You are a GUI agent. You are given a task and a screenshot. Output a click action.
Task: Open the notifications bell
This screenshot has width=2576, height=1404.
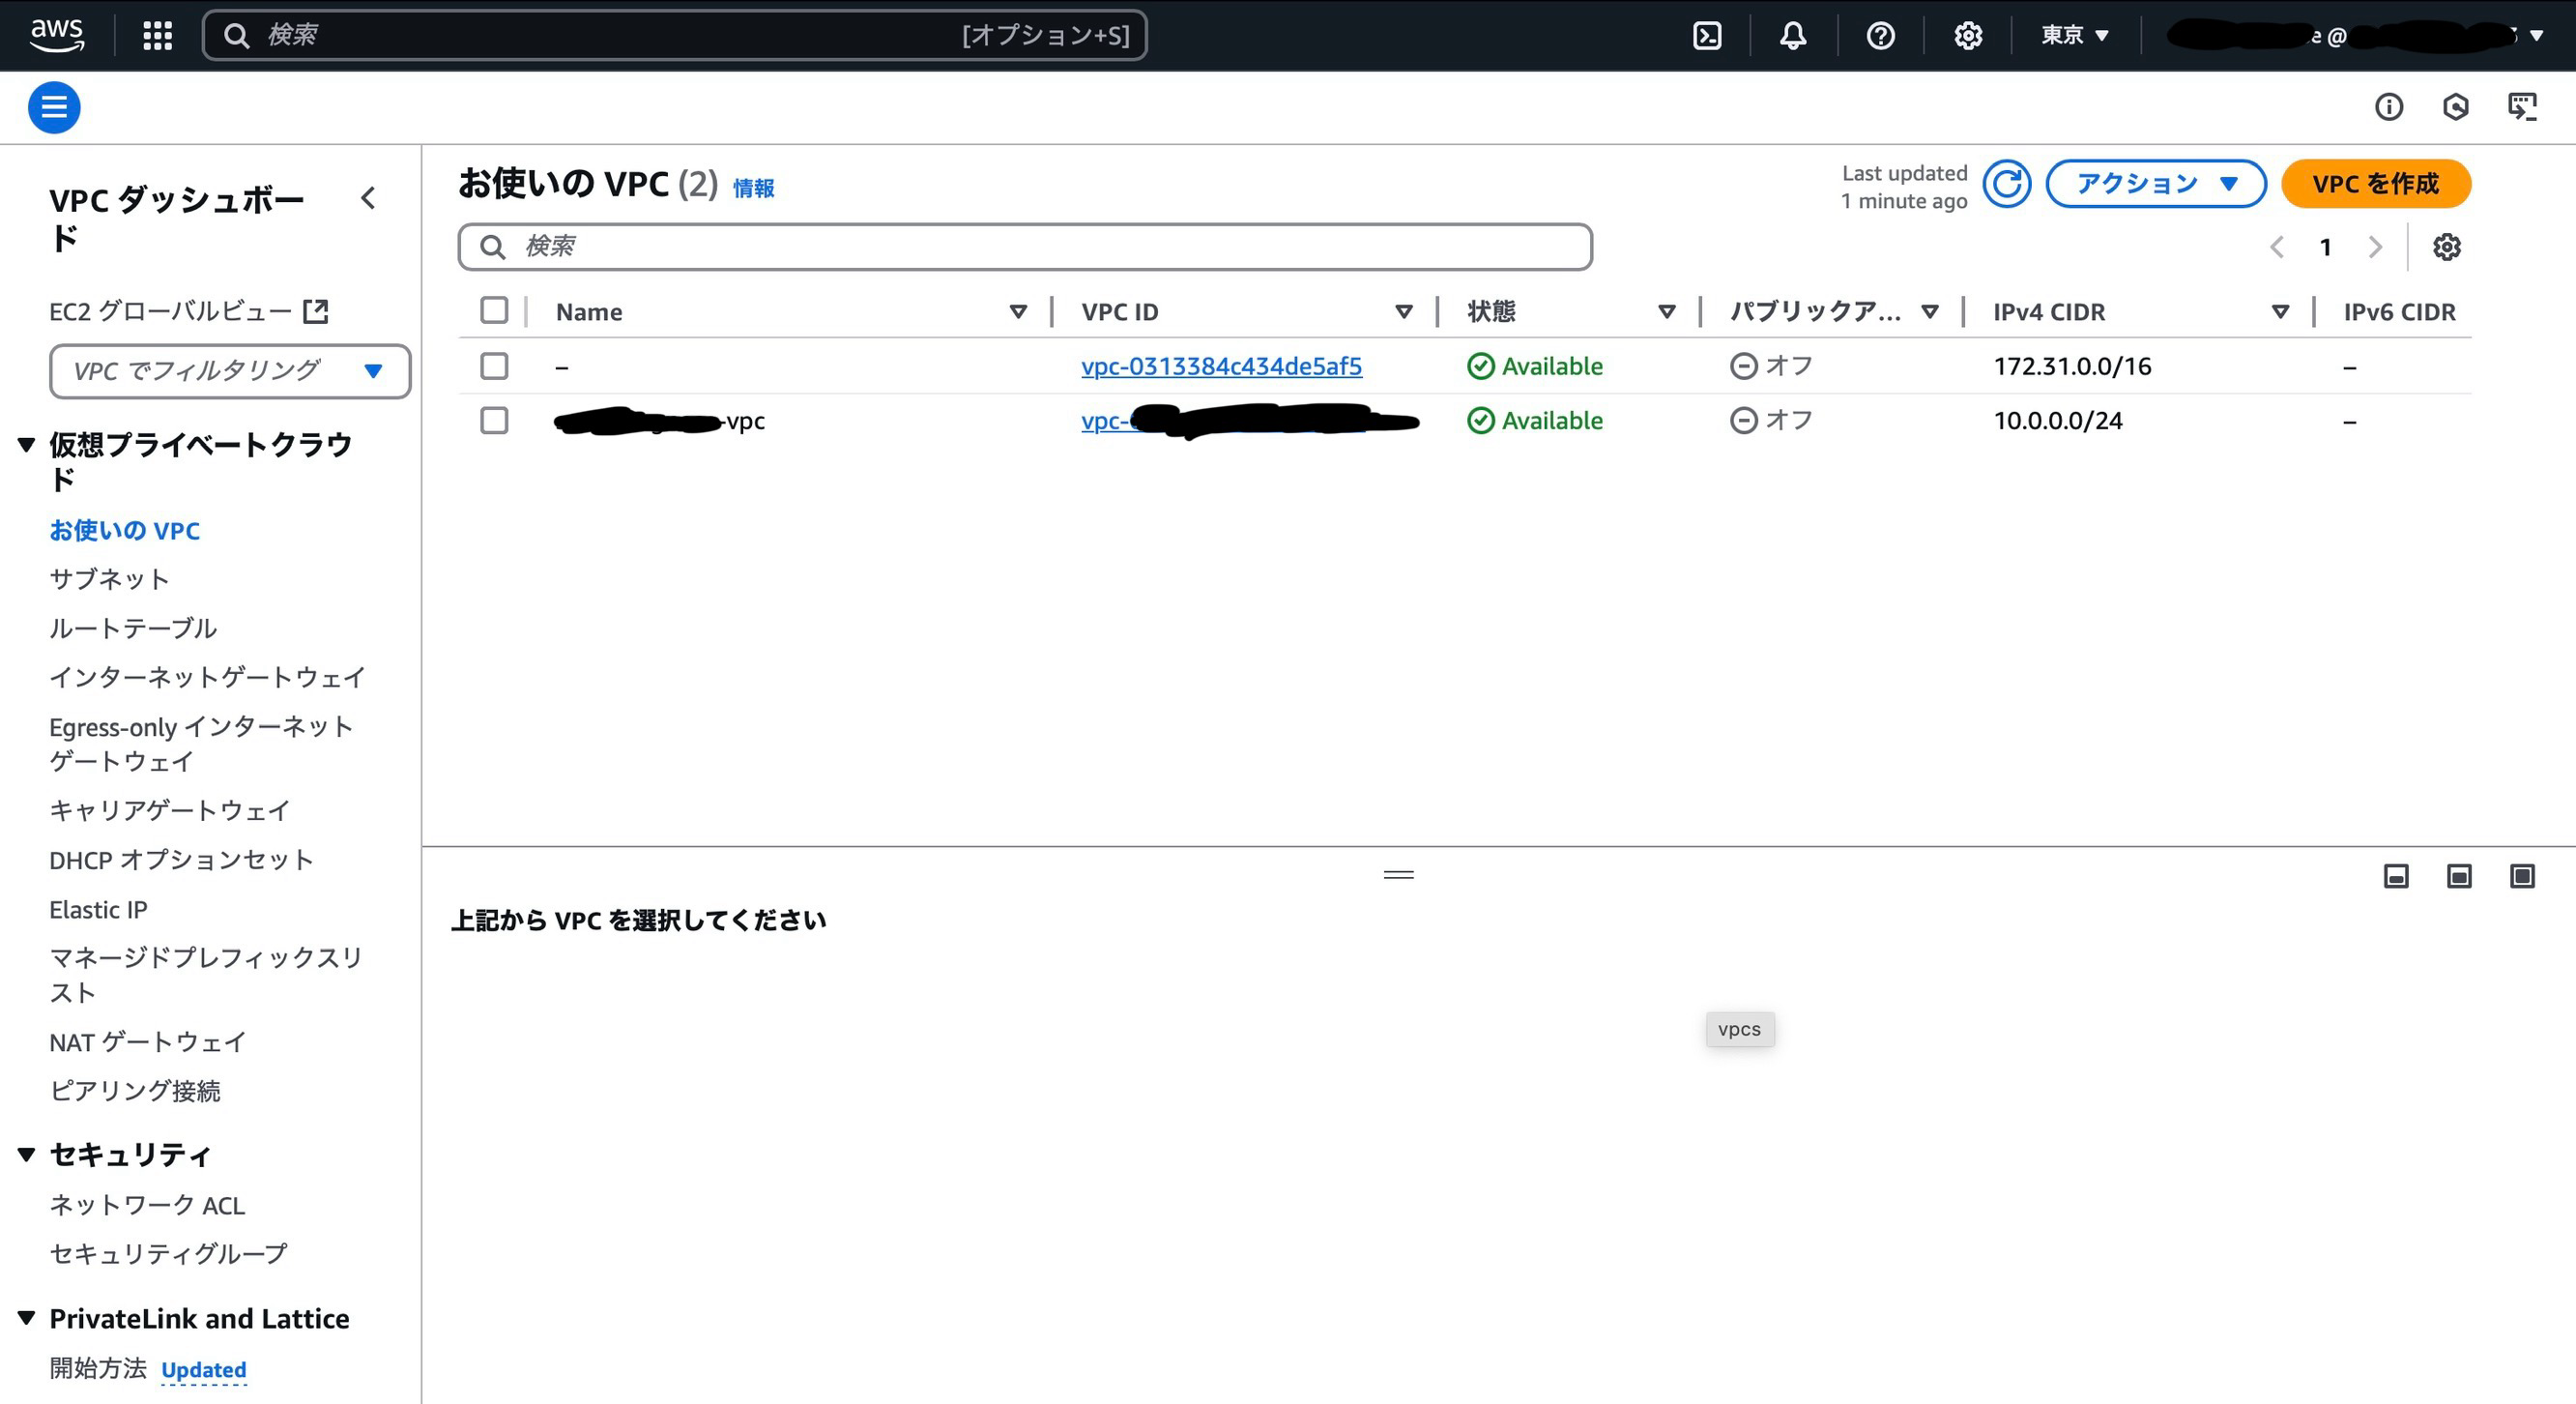pos(1793,36)
